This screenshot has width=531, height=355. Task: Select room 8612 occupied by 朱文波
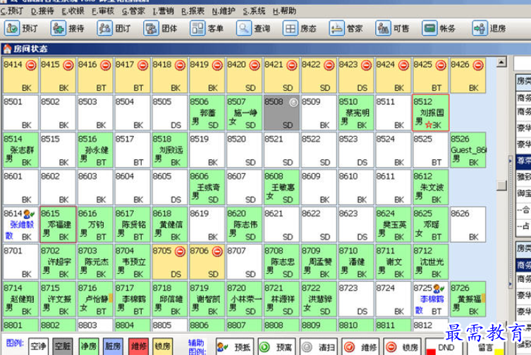pyautogui.click(x=430, y=187)
